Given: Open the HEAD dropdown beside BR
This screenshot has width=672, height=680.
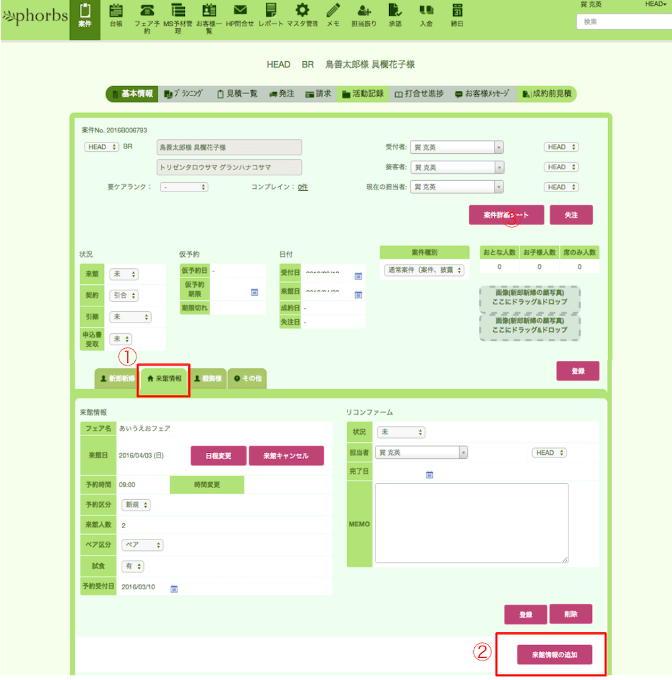Looking at the screenshot, I should click(101, 147).
